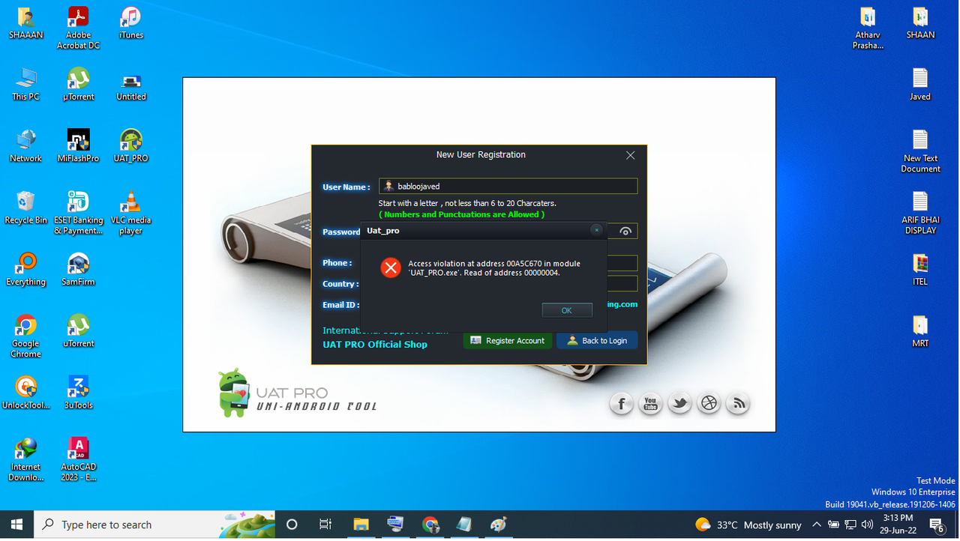This screenshot has height=541, width=960.
Task: Select the SHAAN archive on the right
Action: pyautogui.click(x=920, y=22)
